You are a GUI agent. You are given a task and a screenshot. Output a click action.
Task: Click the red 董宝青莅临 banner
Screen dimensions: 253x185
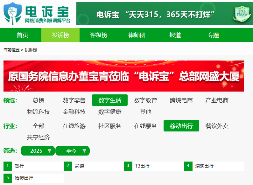click(x=124, y=76)
